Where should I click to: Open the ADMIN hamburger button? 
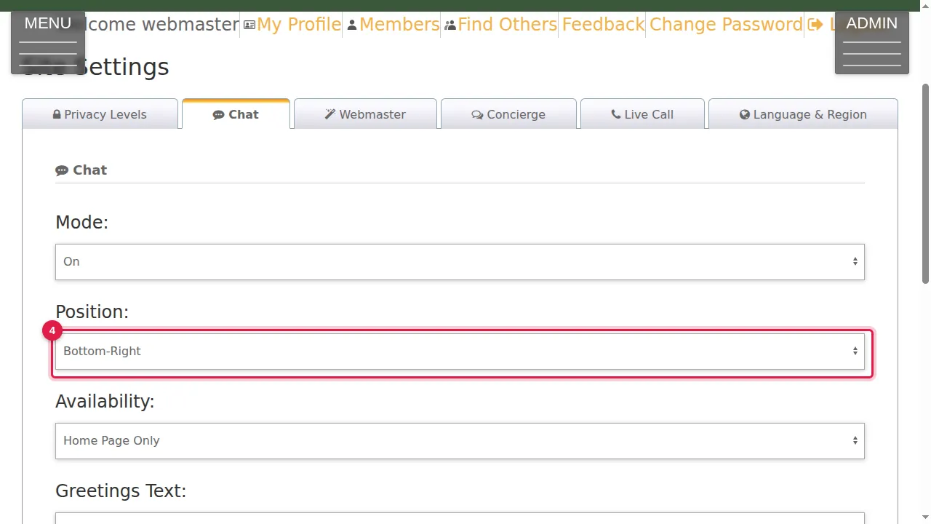872,42
